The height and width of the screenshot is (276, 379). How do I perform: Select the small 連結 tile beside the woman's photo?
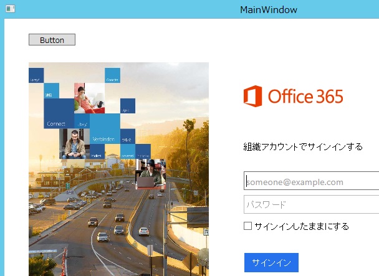(52, 90)
